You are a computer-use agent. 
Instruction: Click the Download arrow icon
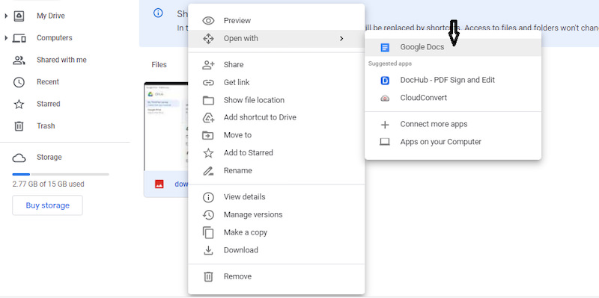coord(208,250)
